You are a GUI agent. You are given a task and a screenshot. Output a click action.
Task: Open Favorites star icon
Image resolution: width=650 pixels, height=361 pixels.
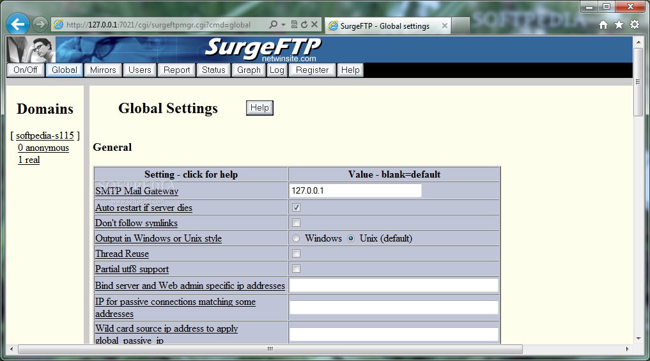click(x=619, y=25)
